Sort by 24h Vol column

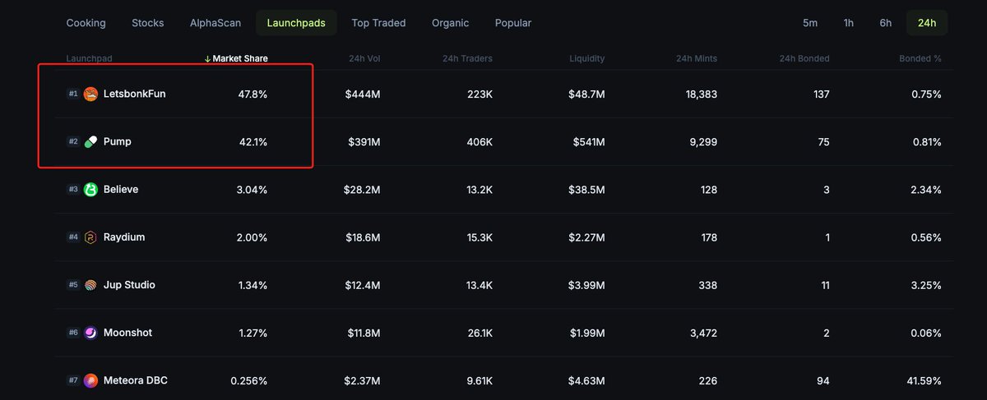pyautogui.click(x=364, y=58)
